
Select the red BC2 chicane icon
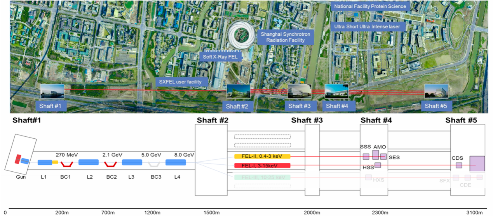(x=110, y=163)
